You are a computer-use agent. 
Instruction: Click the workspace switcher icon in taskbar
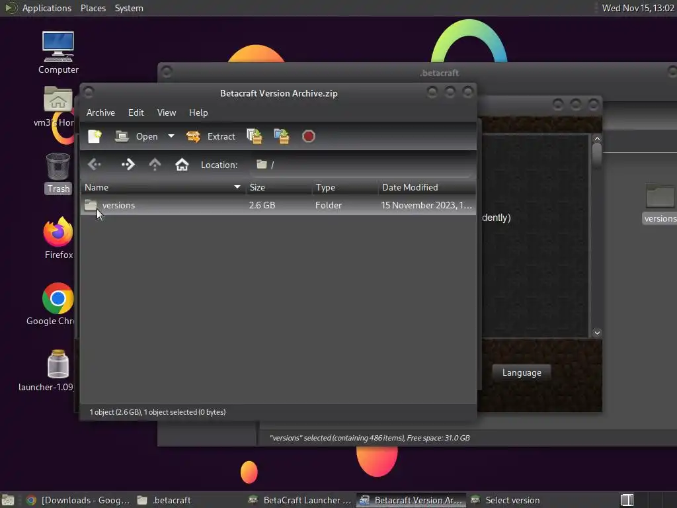point(627,500)
